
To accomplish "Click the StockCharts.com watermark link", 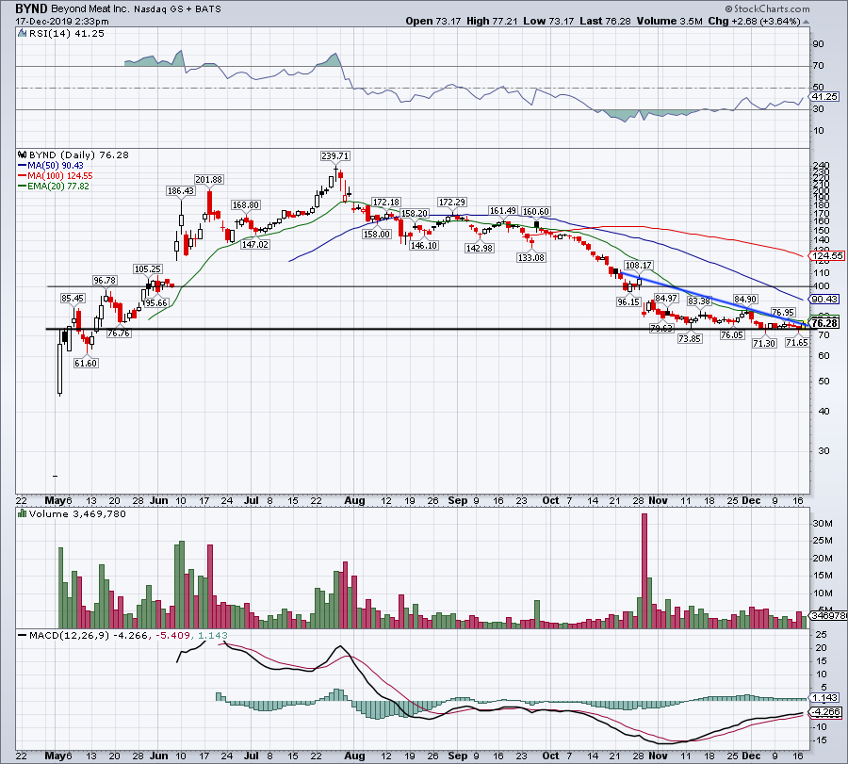I will coord(767,8).
